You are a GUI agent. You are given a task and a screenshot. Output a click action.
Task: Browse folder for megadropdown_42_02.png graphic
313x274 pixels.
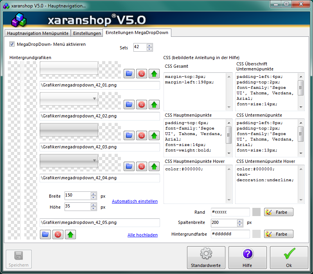point(129,105)
